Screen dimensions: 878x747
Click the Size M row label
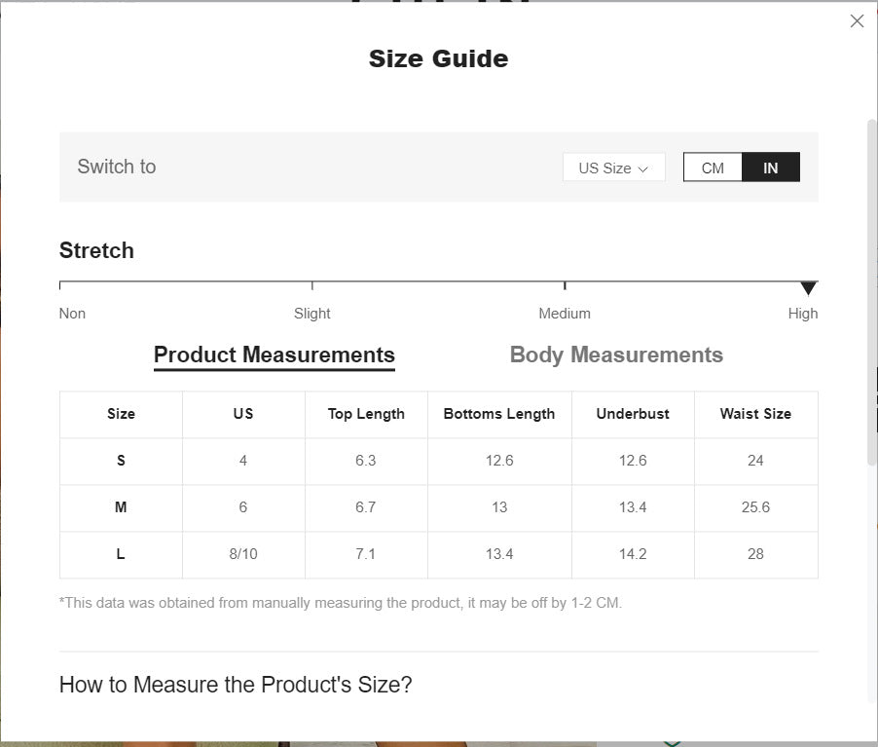pos(121,507)
